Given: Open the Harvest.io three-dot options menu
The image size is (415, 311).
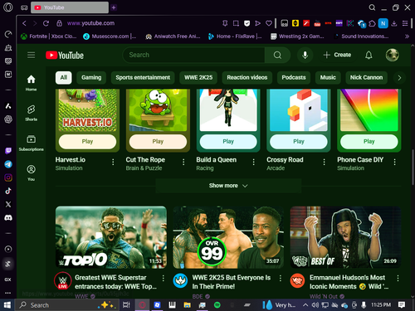Looking at the screenshot, I should [x=113, y=162].
